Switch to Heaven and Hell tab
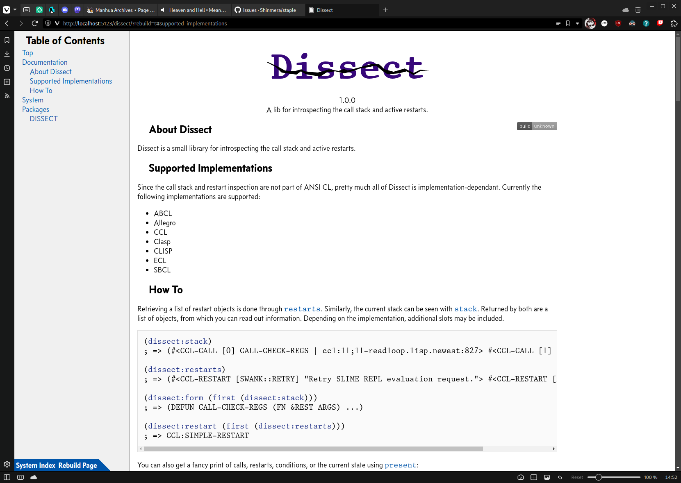This screenshot has height=483, width=681. [194, 10]
